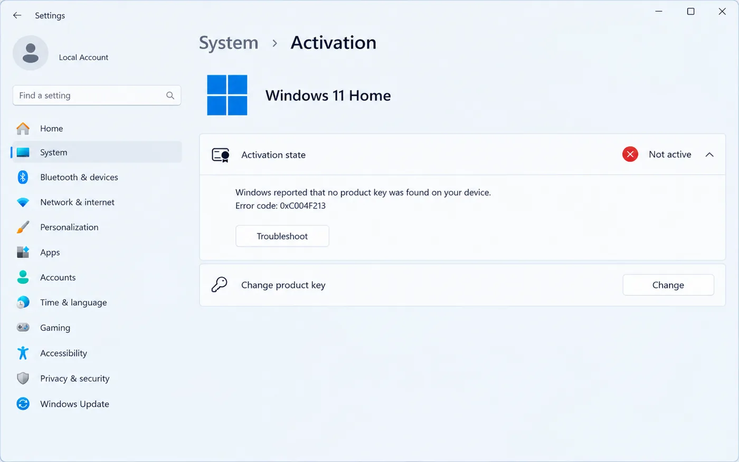Click the Gaming controller icon
This screenshot has width=739, height=462.
[23, 328]
